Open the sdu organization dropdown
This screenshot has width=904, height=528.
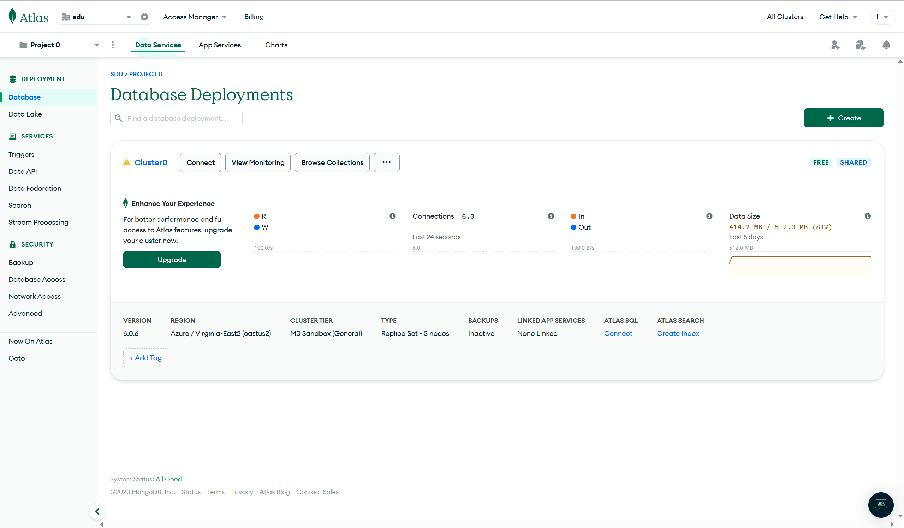click(97, 17)
